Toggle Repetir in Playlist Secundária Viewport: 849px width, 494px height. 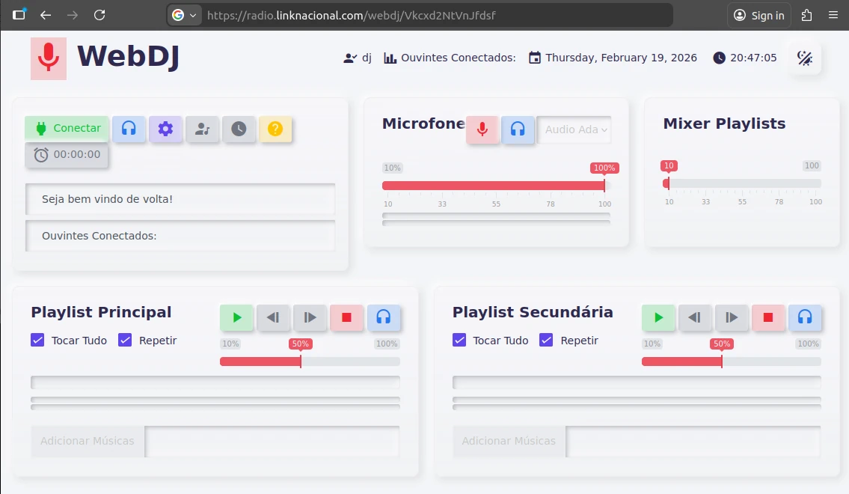(x=546, y=341)
